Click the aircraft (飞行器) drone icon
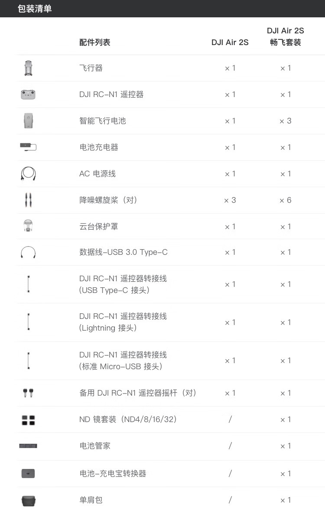This screenshot has width=325, height=520. tap(28, 68)
